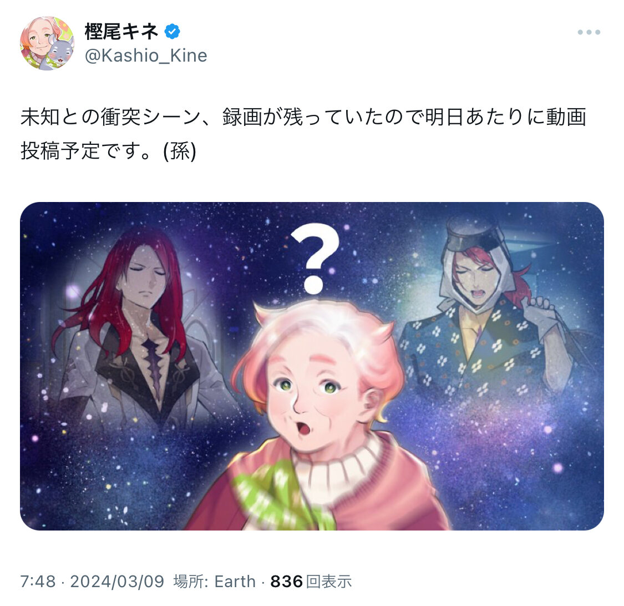Click the white question mark in the image

click(x=315, y=258)
